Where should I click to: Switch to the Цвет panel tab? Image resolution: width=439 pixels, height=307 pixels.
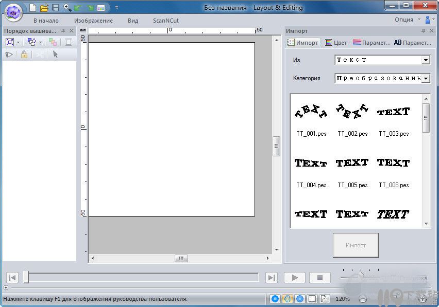[x=336, y=43]
